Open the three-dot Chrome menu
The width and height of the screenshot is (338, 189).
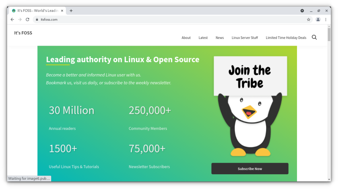point(326,19)
